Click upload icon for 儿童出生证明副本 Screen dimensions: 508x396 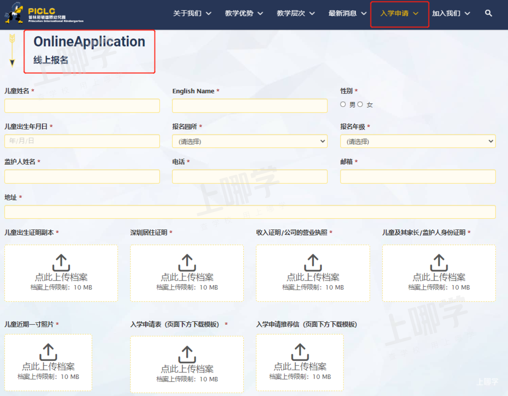pyautogui.click(x=61, y=262)
